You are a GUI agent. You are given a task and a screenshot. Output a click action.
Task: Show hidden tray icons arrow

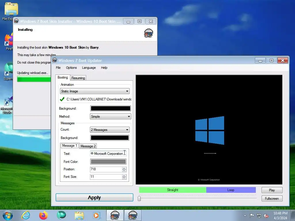[x=245, y=216]
